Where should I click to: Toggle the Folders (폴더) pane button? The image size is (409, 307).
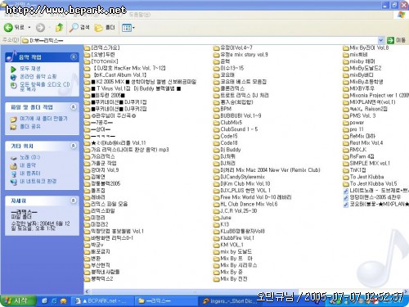(x=105, y=27)
